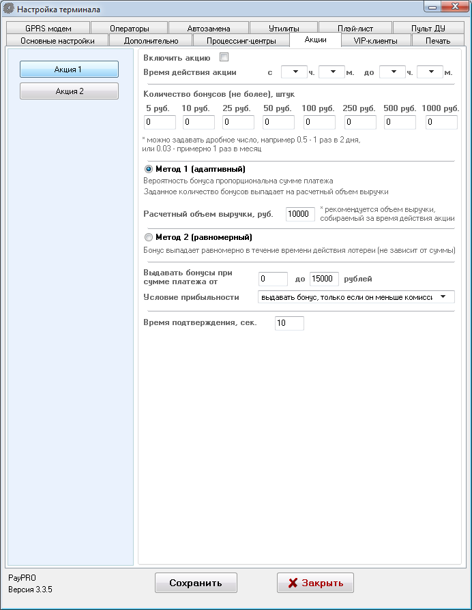The height and width of the screenshot is (610, 472).
Task: Click the 5 руб. bonus count field
Action: click(160, 122)
